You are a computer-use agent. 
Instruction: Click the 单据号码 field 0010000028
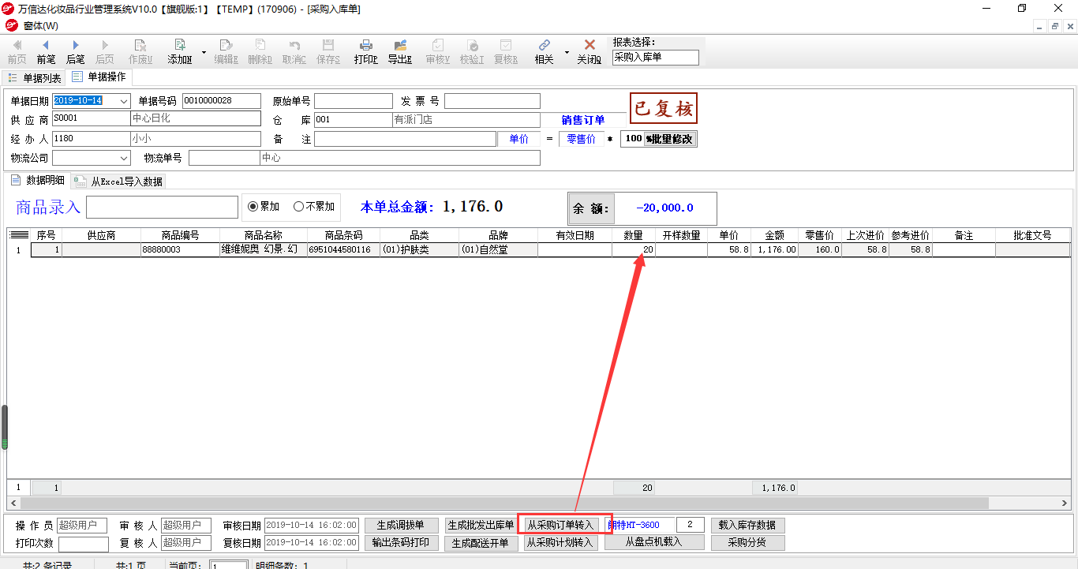[222, 101]
